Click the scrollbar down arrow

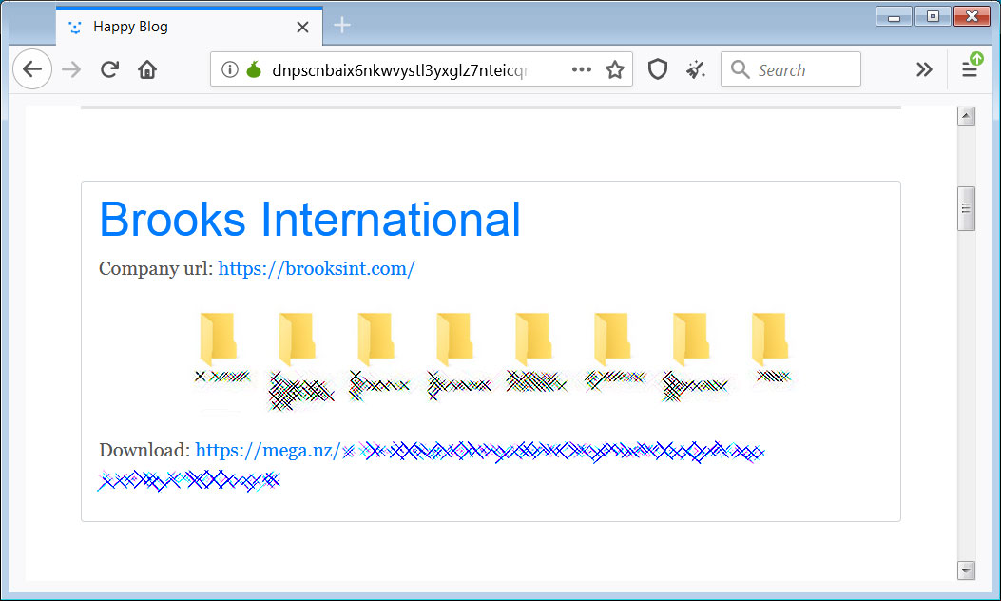[x=967, y=571]
